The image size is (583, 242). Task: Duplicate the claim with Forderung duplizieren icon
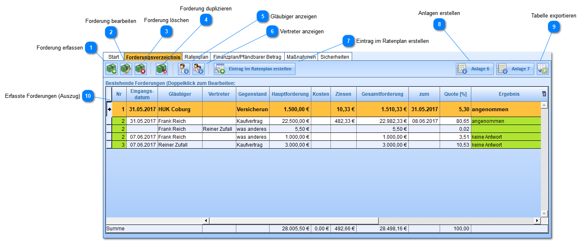tap(161, 69)
